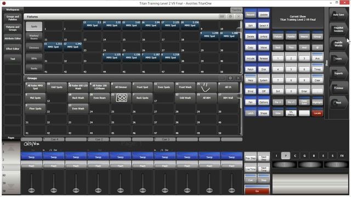Click the Auto Save softkey A
Viewport: 351px width, 197px height.
click(338, 15)
